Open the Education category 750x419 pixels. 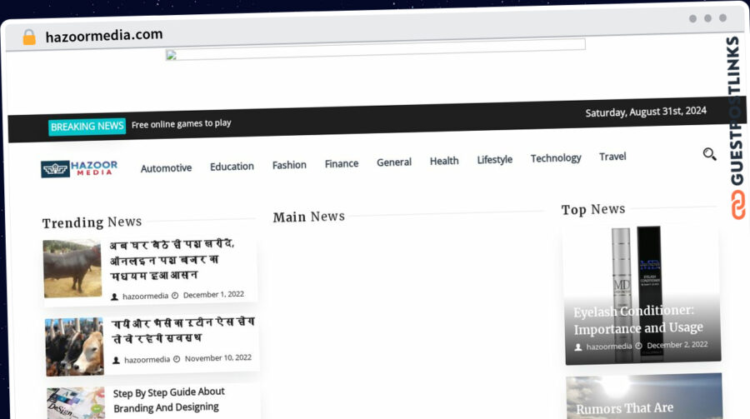(232, 167)
